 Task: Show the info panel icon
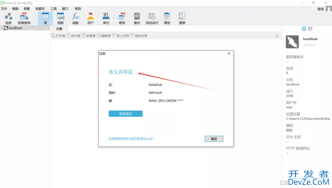[x=304, y=29]
